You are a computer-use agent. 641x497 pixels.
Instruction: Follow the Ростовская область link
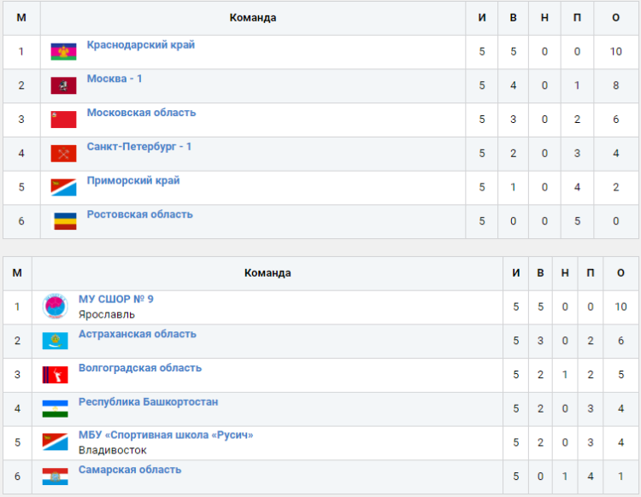coord(140,214)
